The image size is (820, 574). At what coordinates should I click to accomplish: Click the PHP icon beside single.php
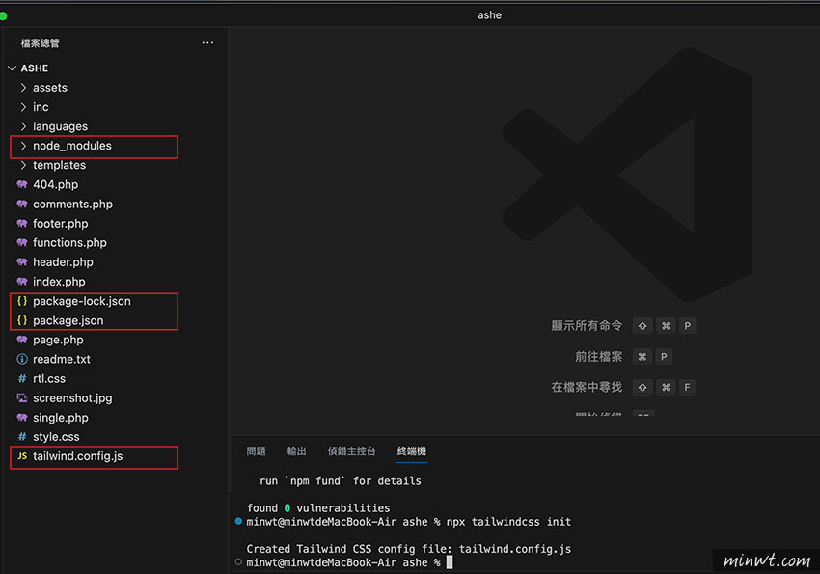point(22,417)
